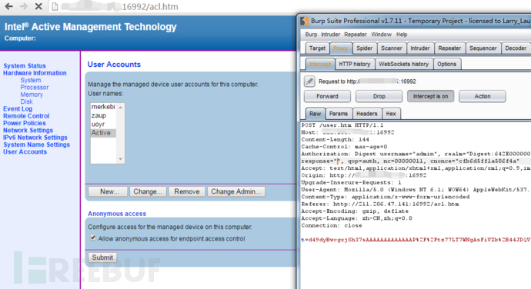Switch to the Repeater tool tab
The image size is (531, 289).
coord(449,48)
